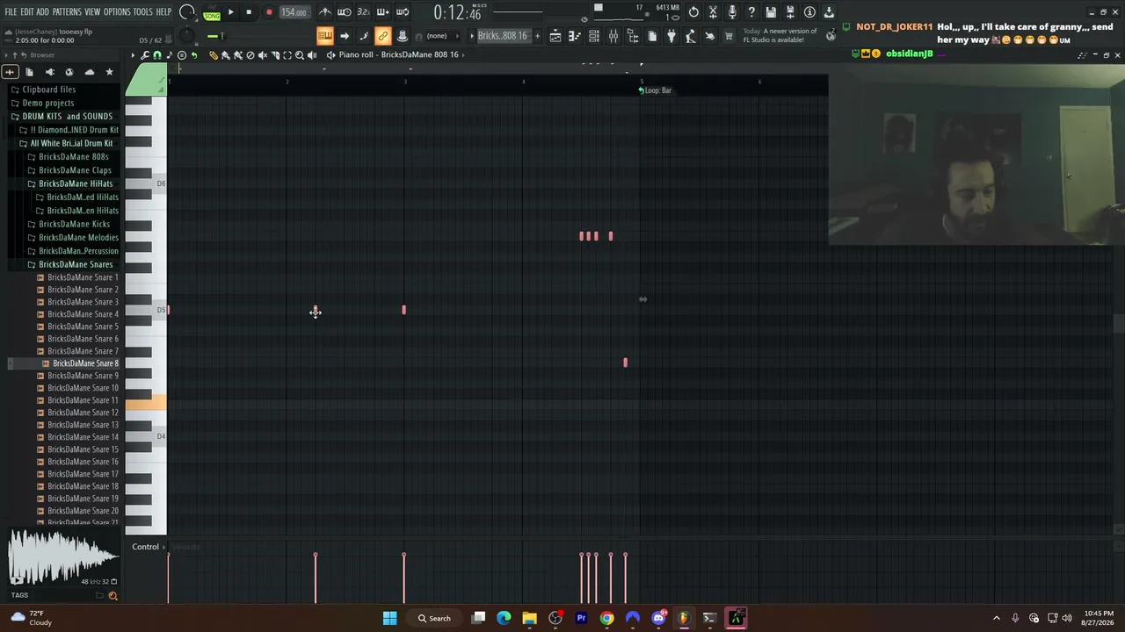Screen dimensions: 1125x632
Task: Open the piano roll options arrow menu
Action: tap(133, 55)
